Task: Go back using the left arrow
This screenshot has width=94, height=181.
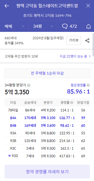Action: [7, 6]
